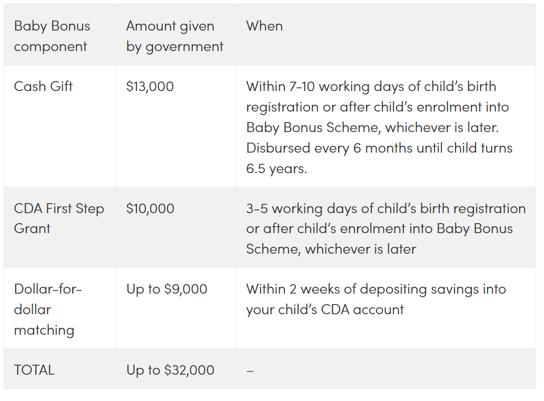The image size is (544, 401).
Task: Click 'your child's CDA account' text
Action: tap(325, 309)
